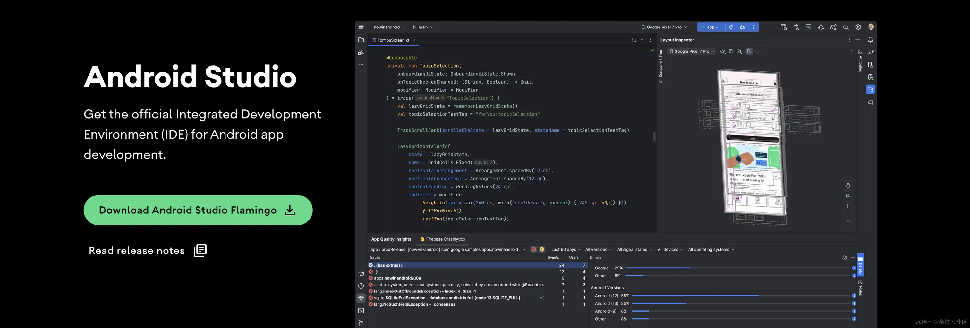Click the Apply Changes and Restart Activity icon
970x328 pixels.
(x=796, y=27)
